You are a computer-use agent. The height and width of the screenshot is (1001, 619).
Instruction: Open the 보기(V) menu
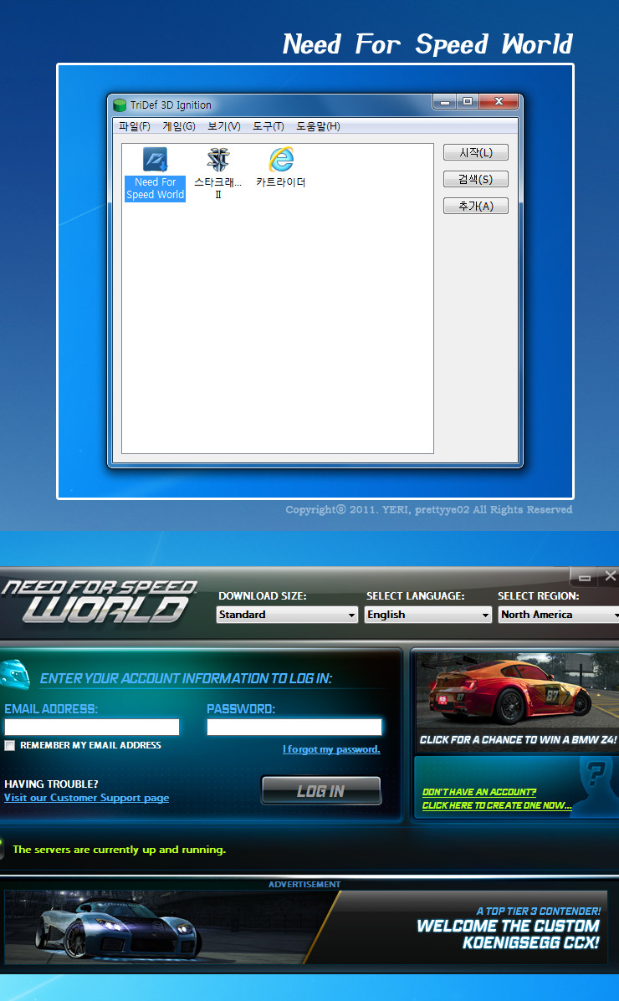224,126
